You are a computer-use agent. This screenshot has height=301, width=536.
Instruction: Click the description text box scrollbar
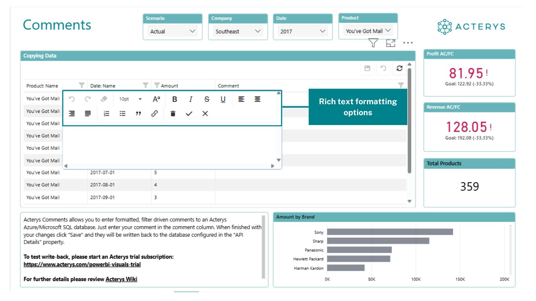click(x=263, y=246)
